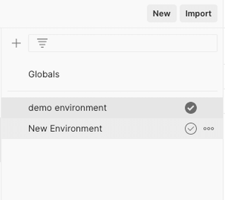
Task: Focus the environment filter search field
Action: 123,43
